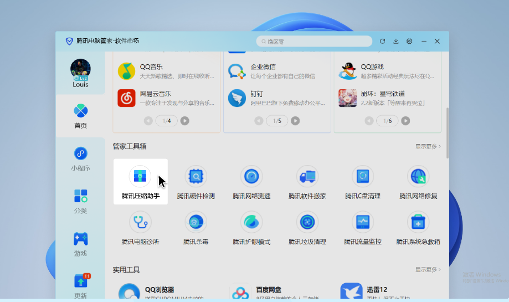The image size is (509, 302).
Task: Enable Tencent eye protection mode (腾讯护眼模式)
Action: [251, 227]
